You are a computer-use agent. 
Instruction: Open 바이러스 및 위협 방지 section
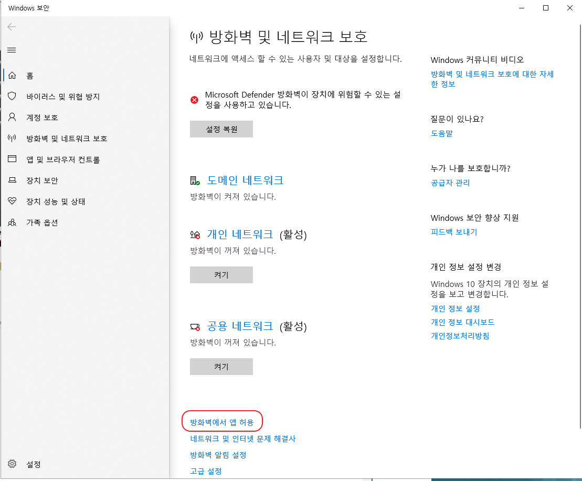pyautogui.click(x=63, y=97)
